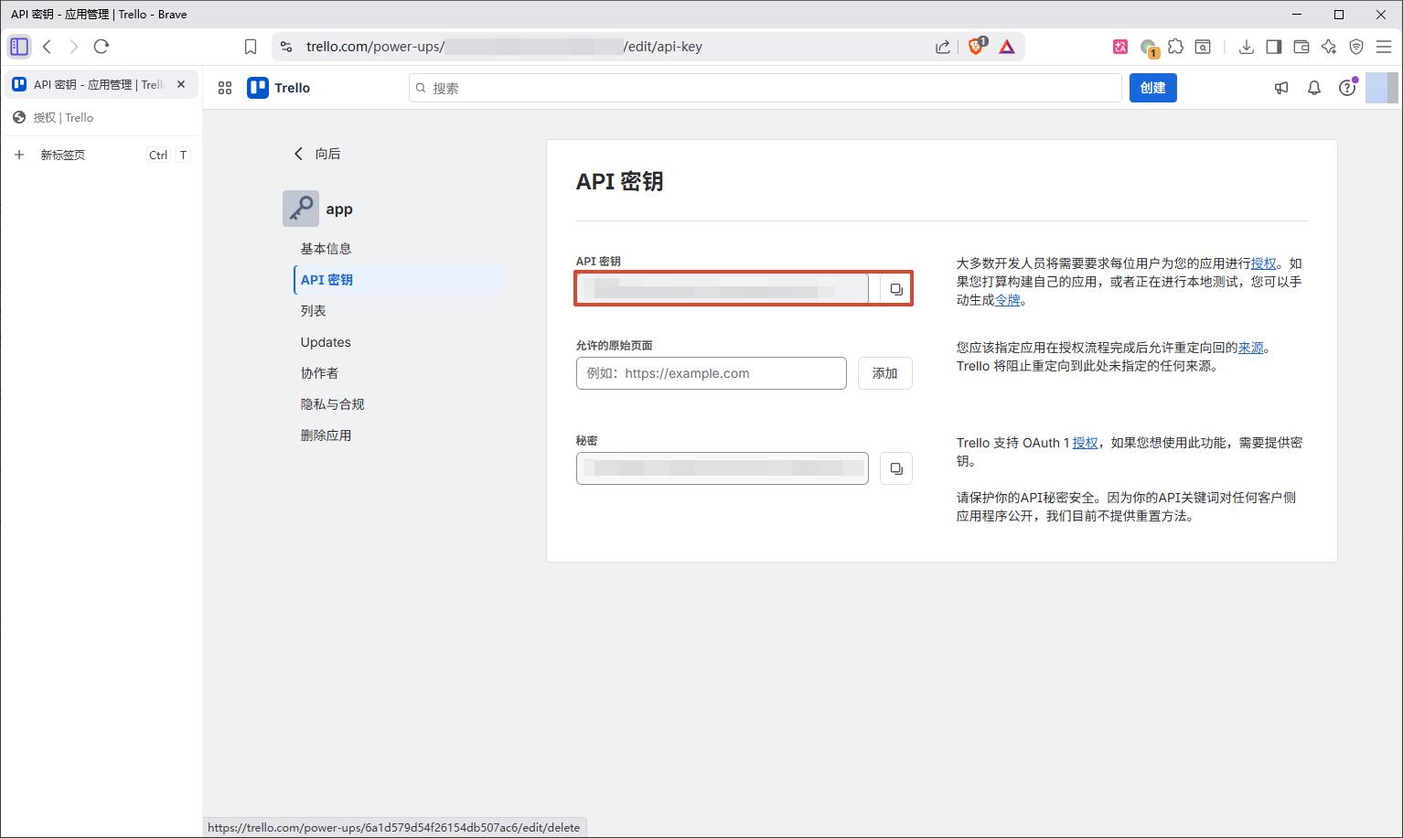Toggle the browser side panel icon
The height and width of the screenshot is (838, 1403).
tap(1274, 47)
